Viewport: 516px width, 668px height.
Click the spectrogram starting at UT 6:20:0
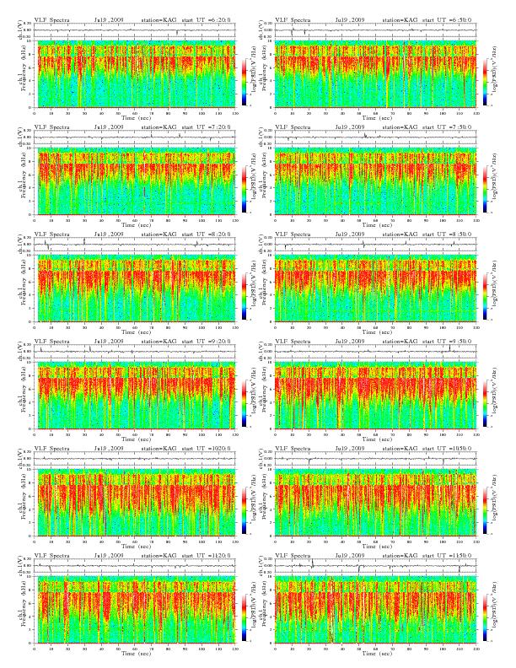pos(135,73)
